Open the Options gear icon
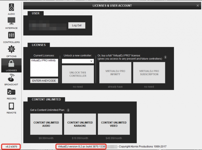 tap(11, 49)
